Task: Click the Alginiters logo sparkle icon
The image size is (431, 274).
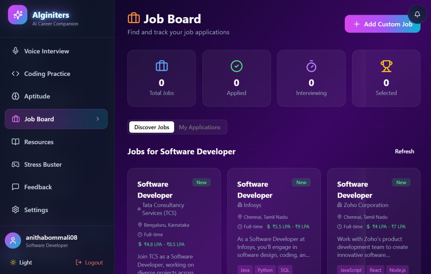Action: (x=18, y=15)
